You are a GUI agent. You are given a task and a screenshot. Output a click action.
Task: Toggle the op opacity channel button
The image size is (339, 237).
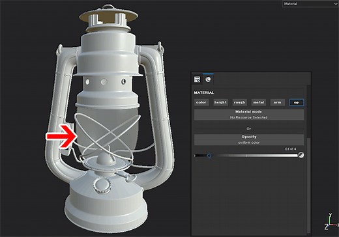[x=297, y=102]
